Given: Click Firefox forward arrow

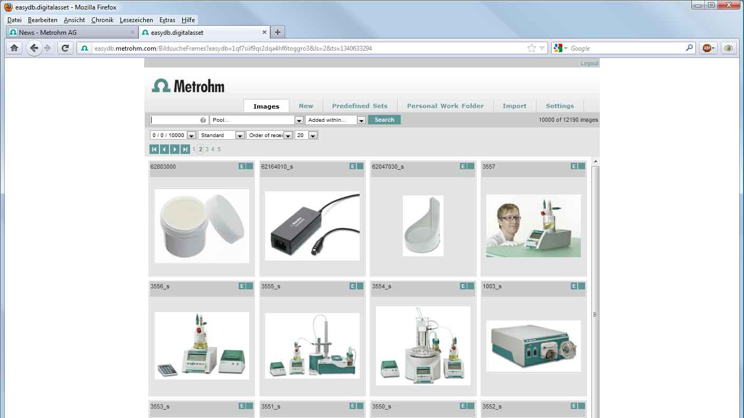Looking at the screenshot, I should coord(48,48).
